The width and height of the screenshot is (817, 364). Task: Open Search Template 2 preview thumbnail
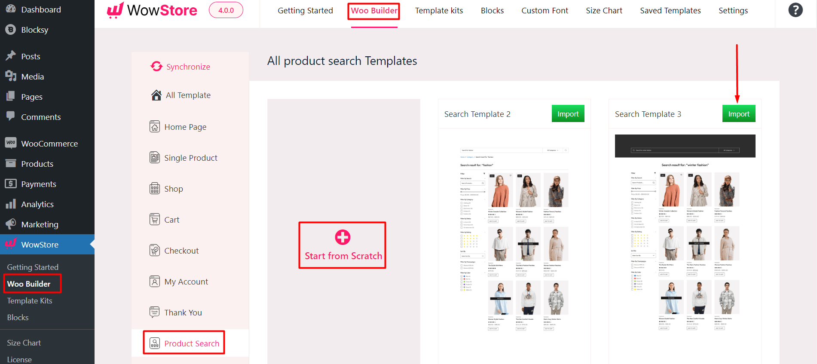click(x=514, y=239)
